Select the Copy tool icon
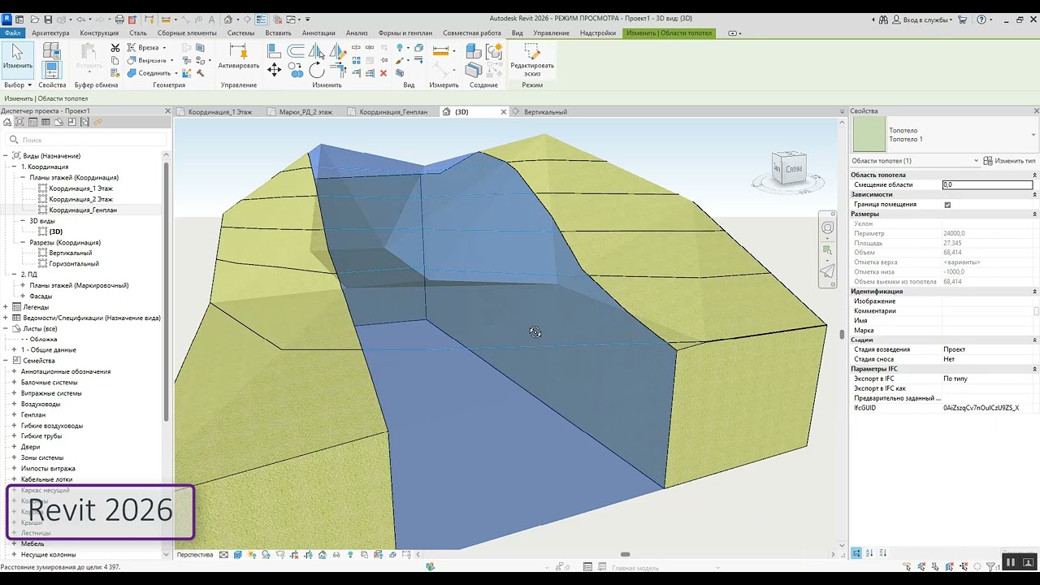The height and width of the screenshot is (585, 1040). (x=296, y=71)
